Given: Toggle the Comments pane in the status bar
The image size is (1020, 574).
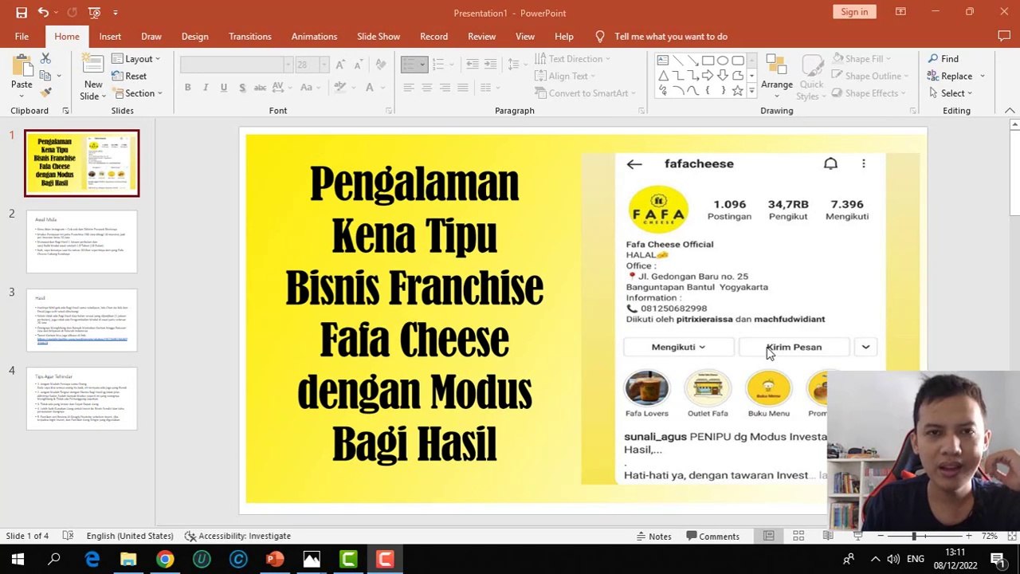Looking at the screenshot, I should point(713,536).
